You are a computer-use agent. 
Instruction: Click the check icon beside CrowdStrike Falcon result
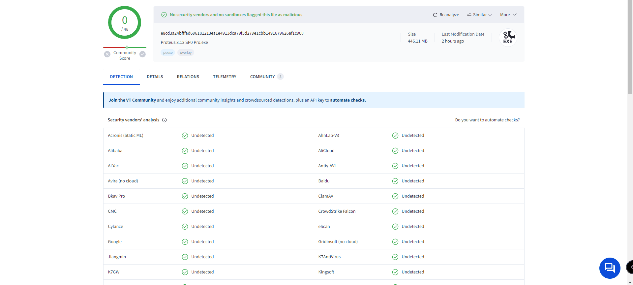395,211
